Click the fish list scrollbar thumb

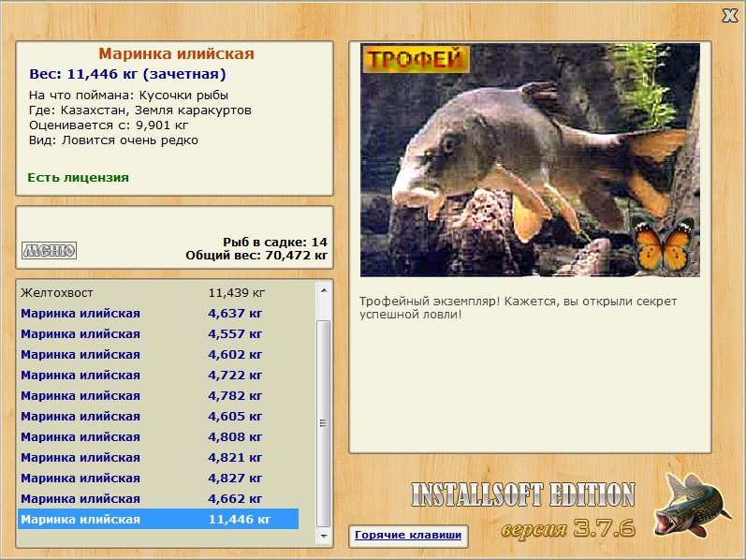324,423
